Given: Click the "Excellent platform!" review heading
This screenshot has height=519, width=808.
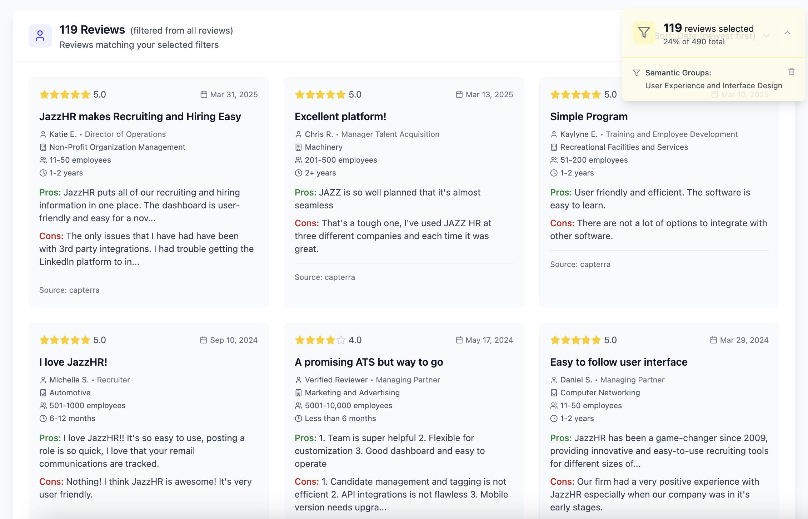Looking at the screenshot, I should point(340,117).
